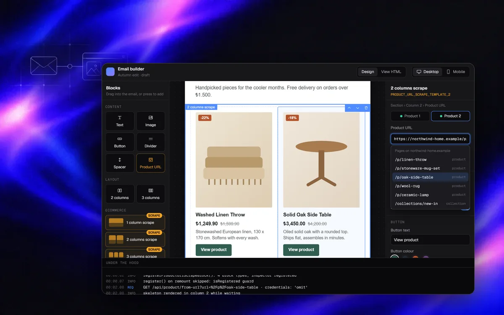Add a Button block
Viewport: 504px width, 315px height.
120,142
